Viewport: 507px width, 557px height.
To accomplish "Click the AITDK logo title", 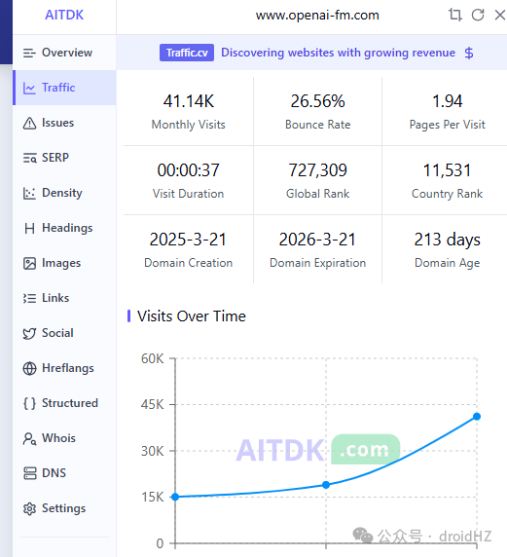I will (x=64, y=15).
